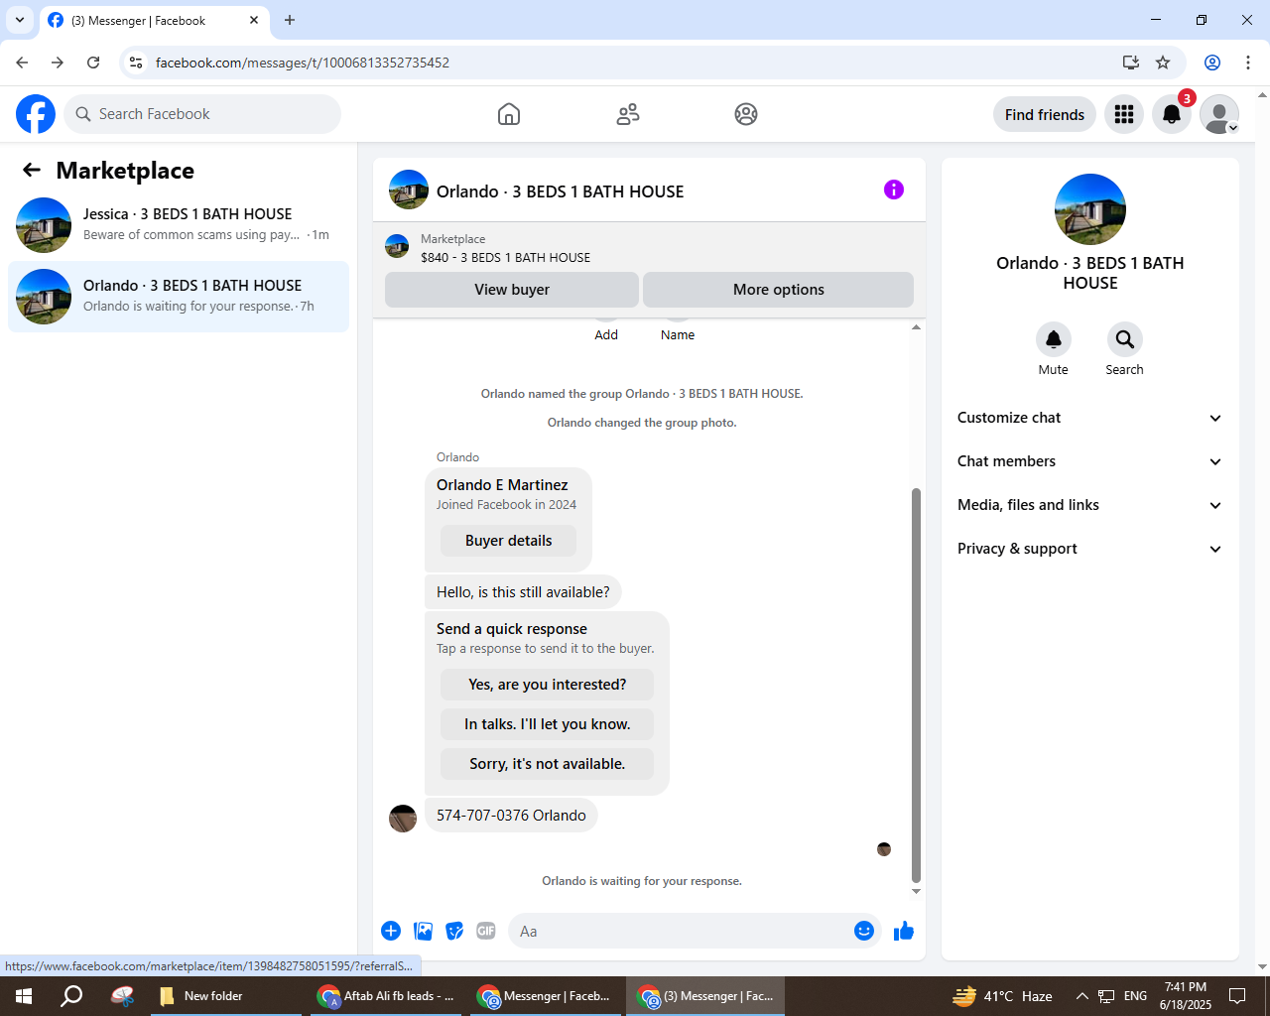Open conversation information purple icon

[x=894, y=190]
